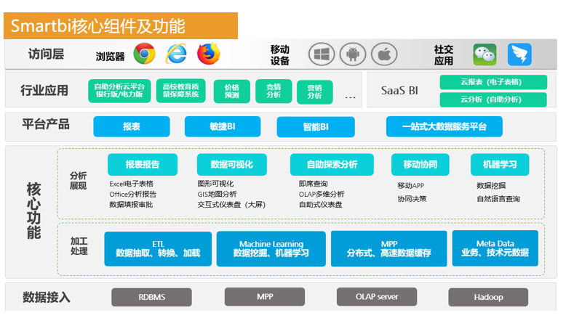Click the Internet Explorer icon

pos(176,54)
